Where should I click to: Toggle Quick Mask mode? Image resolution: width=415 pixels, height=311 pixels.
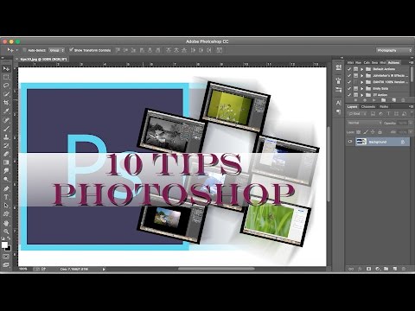tap(6, 257)
